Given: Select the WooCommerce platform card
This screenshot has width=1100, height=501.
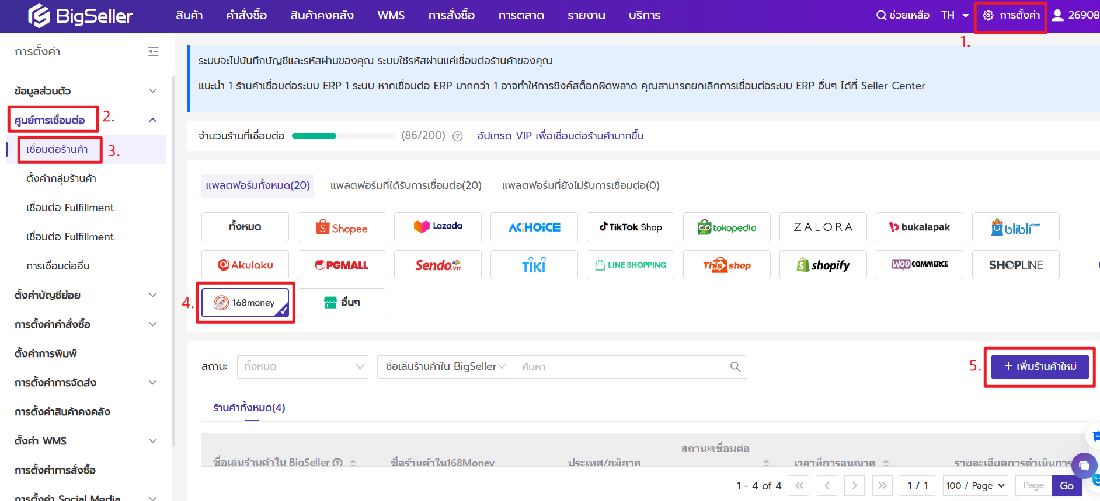Looking at the screenshot, I should 920,265.
